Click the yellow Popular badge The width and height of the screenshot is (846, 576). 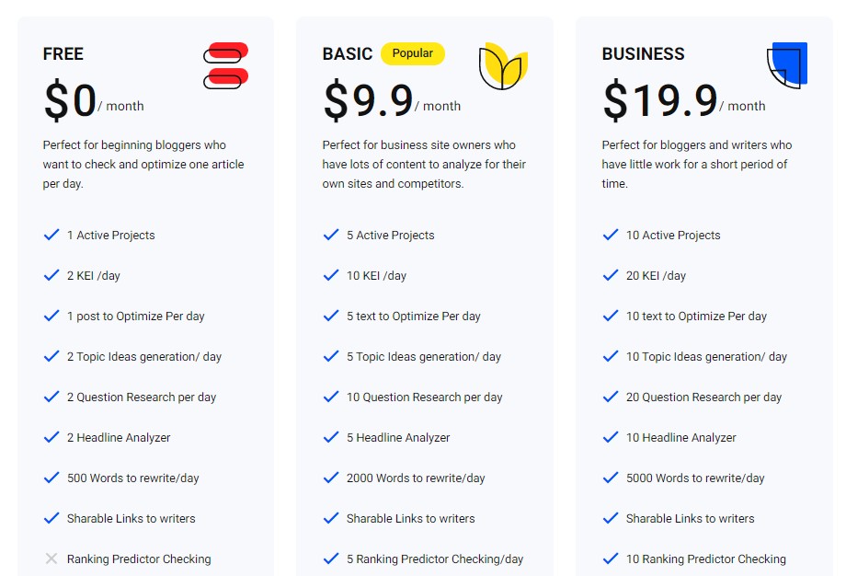tap(413, 53)
